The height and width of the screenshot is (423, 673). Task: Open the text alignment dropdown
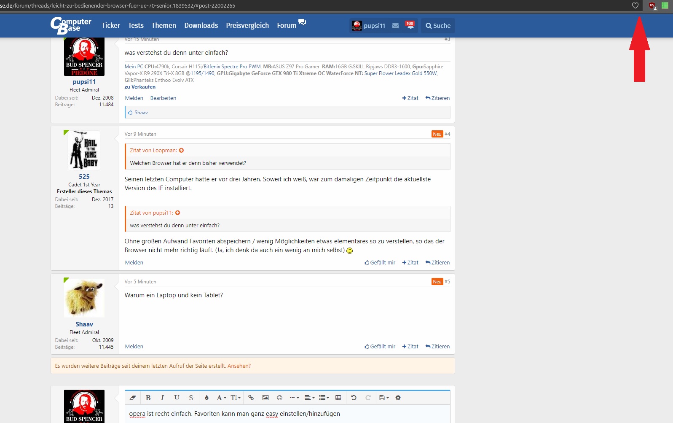310,398
